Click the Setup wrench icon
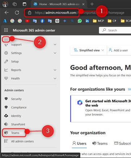This screenshot has width=131, height=158. pyautogui.click(x=6, y=62)
